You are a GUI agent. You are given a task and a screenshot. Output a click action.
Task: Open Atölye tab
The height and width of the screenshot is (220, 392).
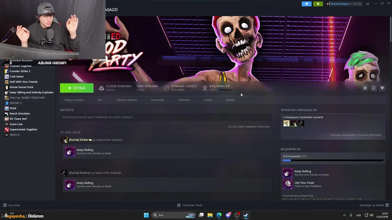pos(208,100)
